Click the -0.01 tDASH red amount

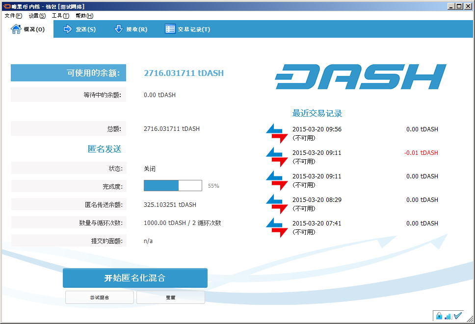pos(421,153)
